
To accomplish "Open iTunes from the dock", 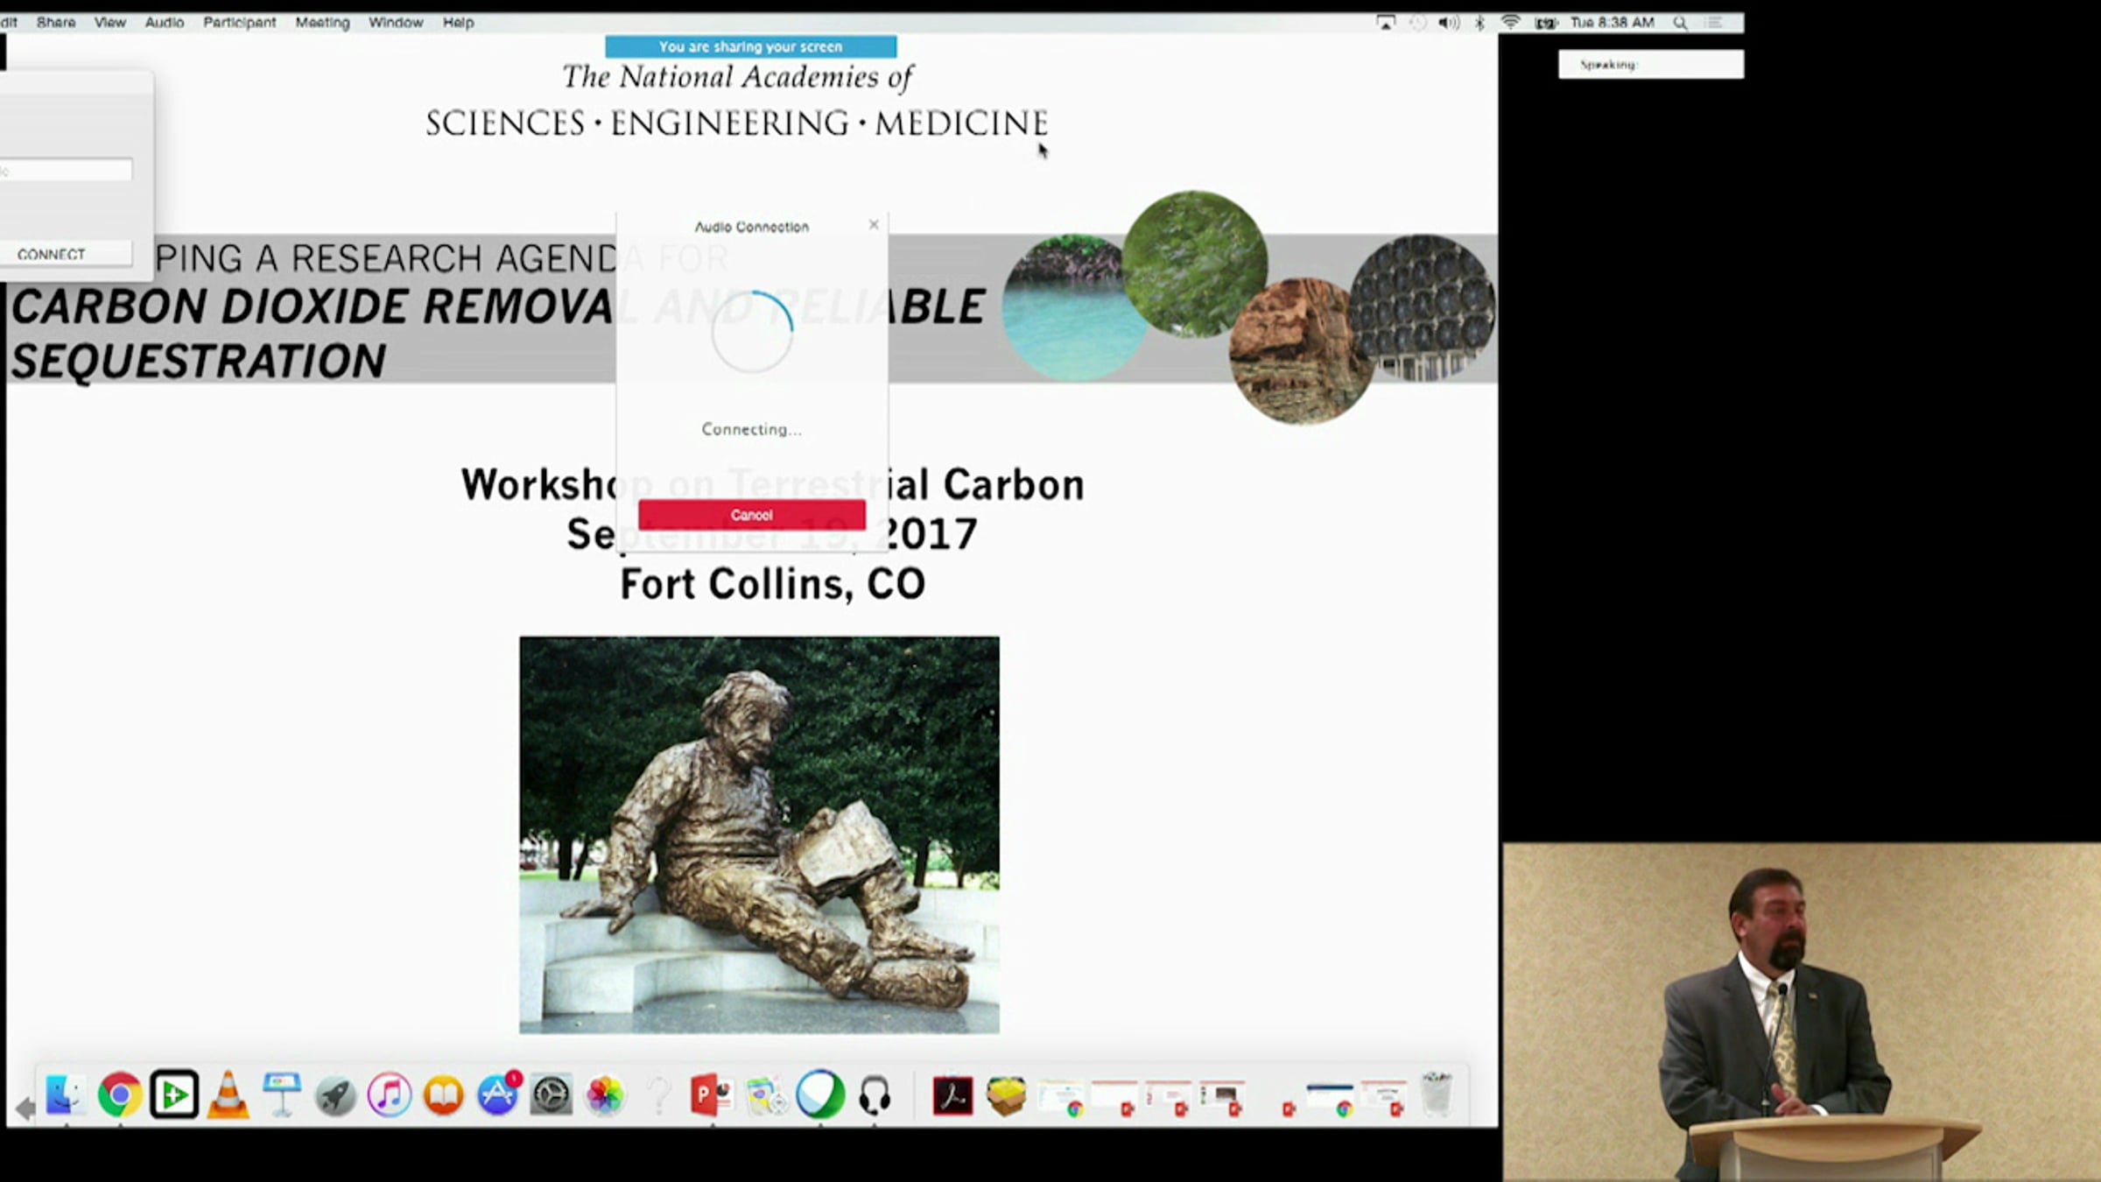I will click(389, 1094).
